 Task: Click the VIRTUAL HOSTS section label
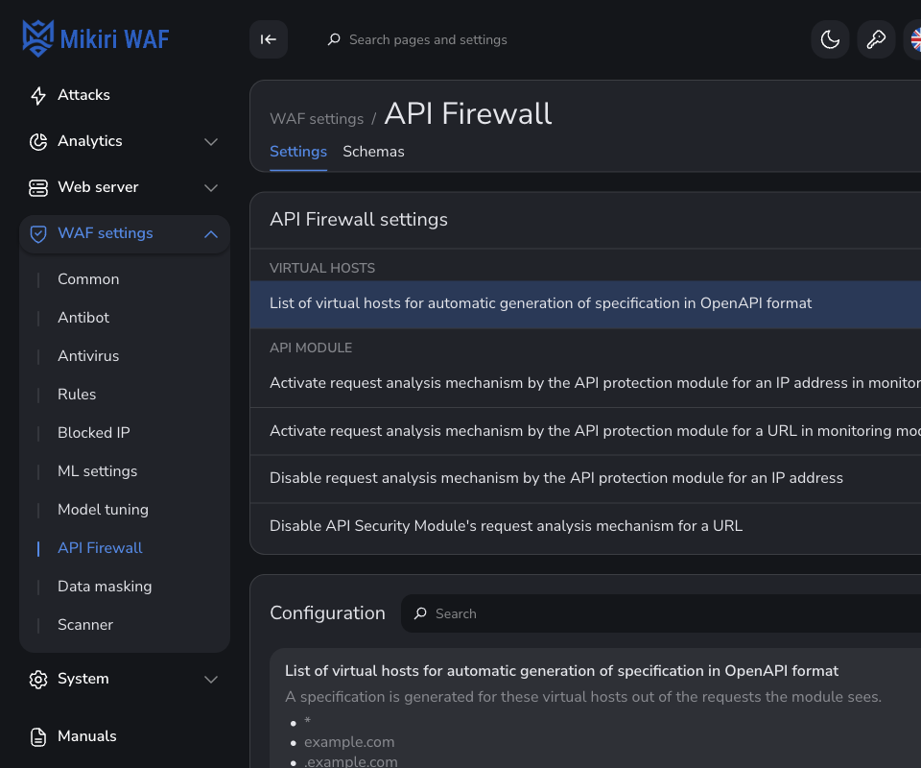click(x=322, y=268)
